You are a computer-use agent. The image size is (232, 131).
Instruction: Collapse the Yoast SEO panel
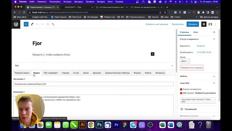coord(214,83)
